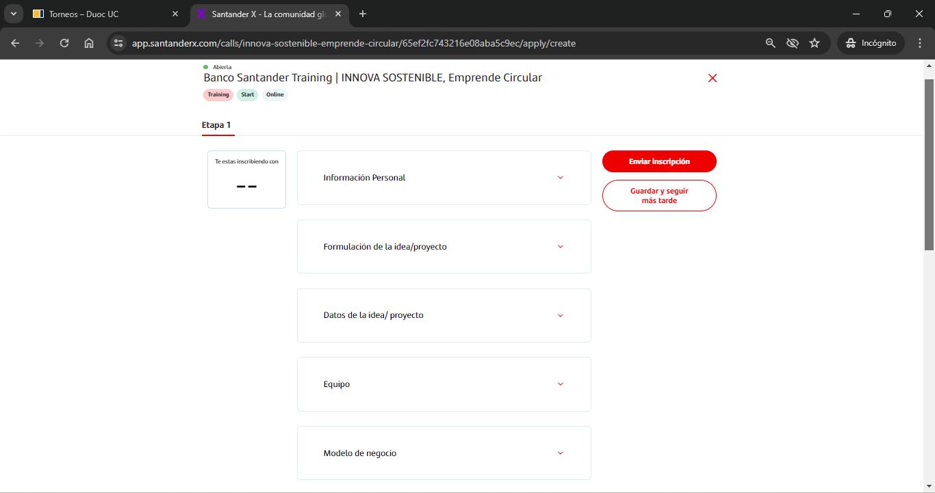Expand the Información Personal section
Viewport: 935px width, 493px height.
click(x=444, y=178)
